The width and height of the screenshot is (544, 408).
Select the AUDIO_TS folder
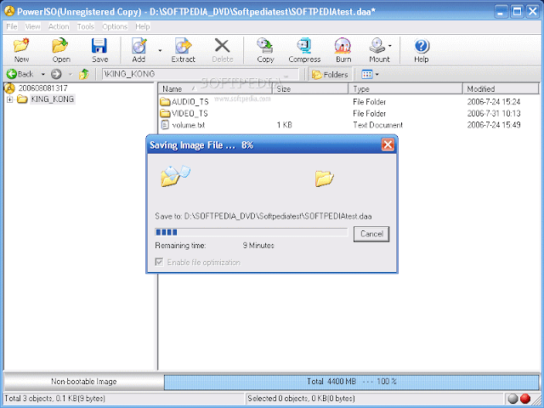pos(190,102)
